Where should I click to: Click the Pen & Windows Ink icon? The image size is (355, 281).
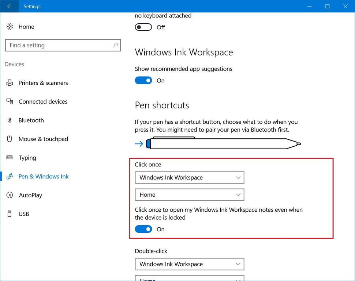coord(10,176)
